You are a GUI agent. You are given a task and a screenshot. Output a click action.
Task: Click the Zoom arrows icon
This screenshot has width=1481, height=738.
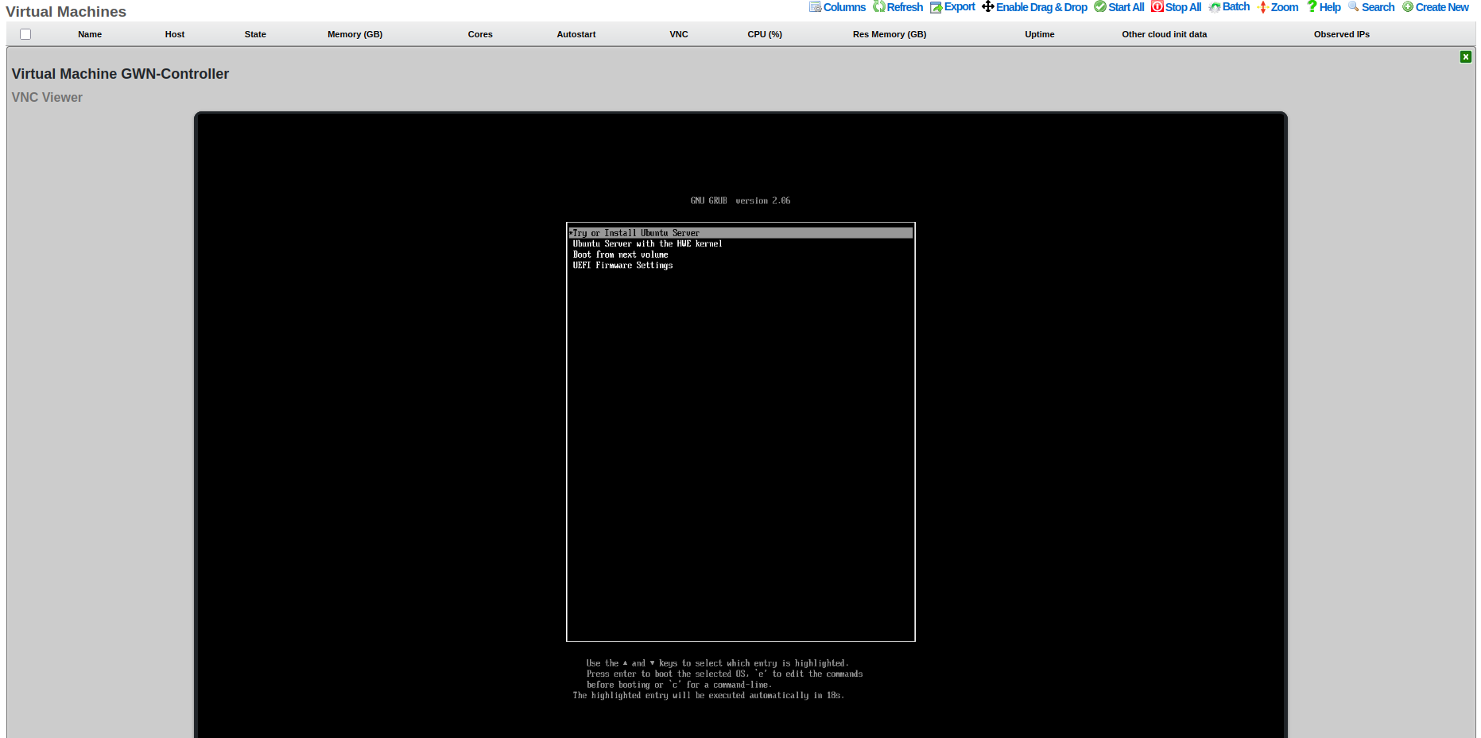[1262, 7]
